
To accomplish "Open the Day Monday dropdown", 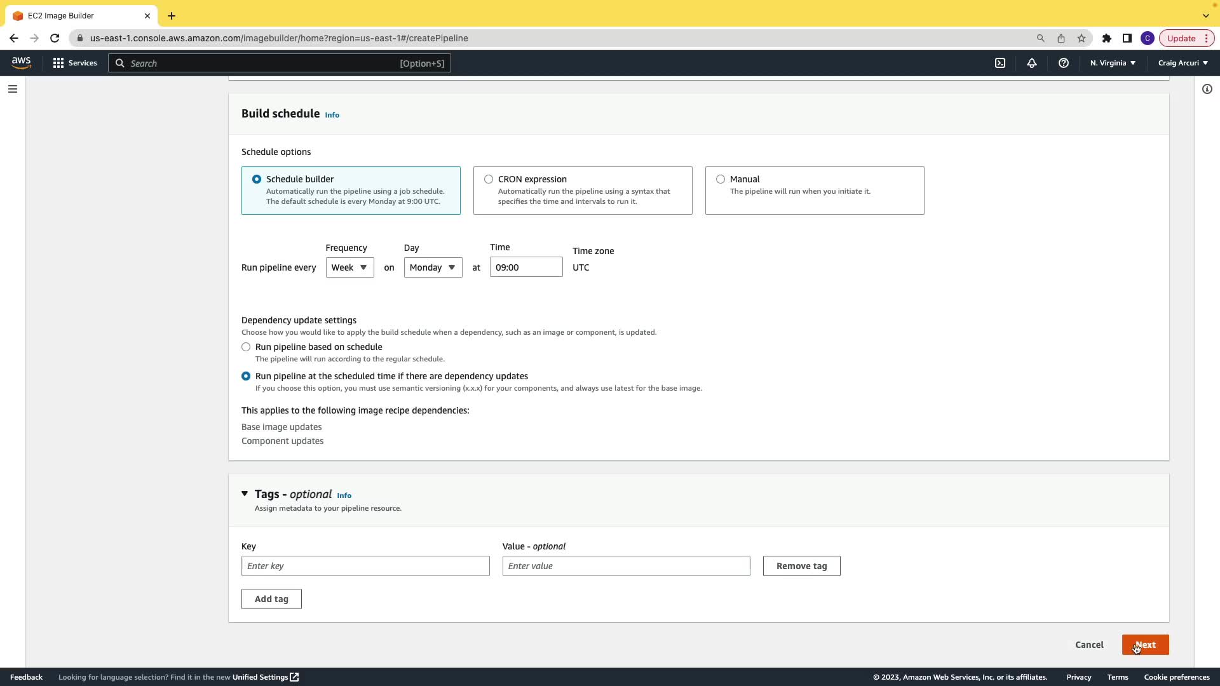I will click(433, 267).
